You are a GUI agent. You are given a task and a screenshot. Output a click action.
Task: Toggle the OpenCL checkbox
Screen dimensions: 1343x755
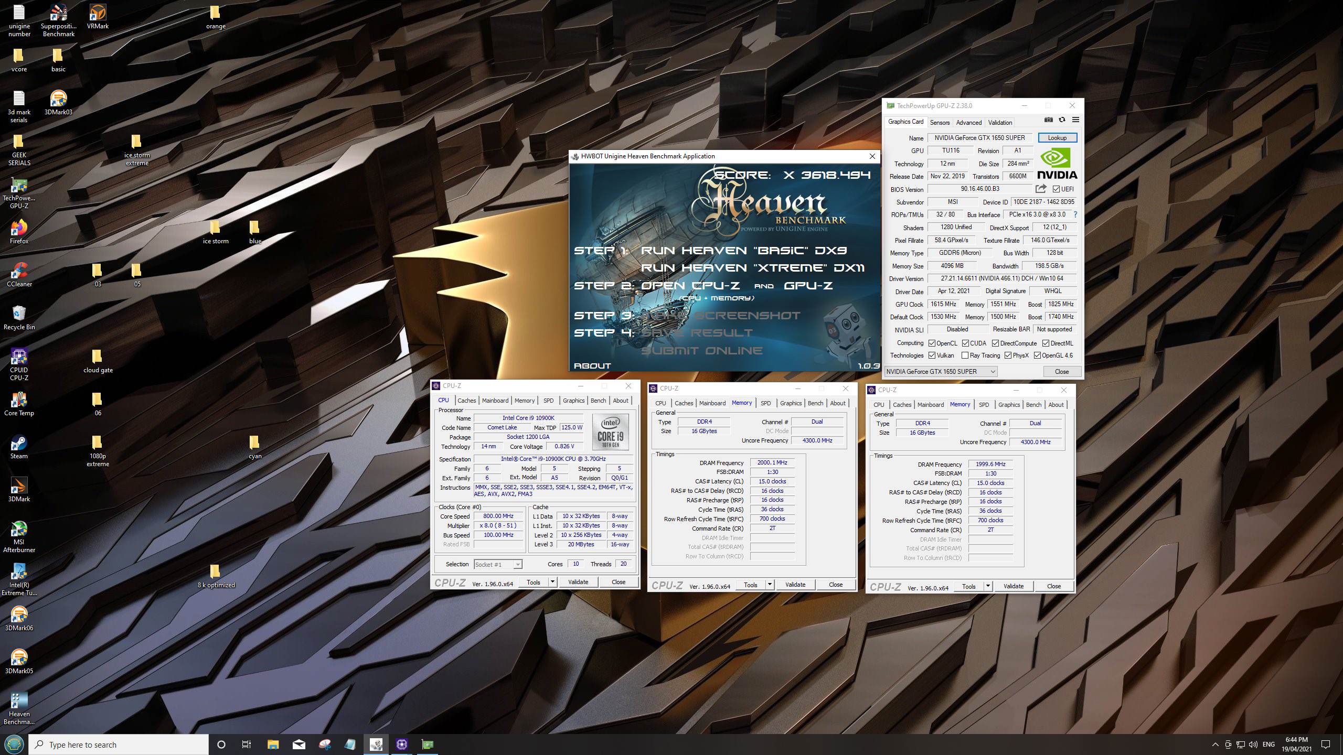click(932, 343)
